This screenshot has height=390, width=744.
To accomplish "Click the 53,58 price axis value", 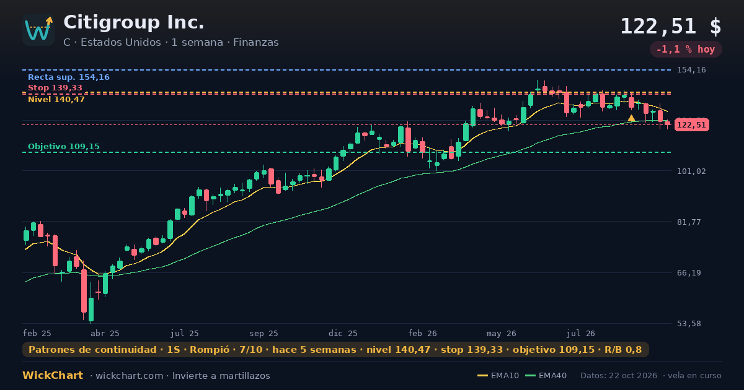I will (x=689, y=323).
